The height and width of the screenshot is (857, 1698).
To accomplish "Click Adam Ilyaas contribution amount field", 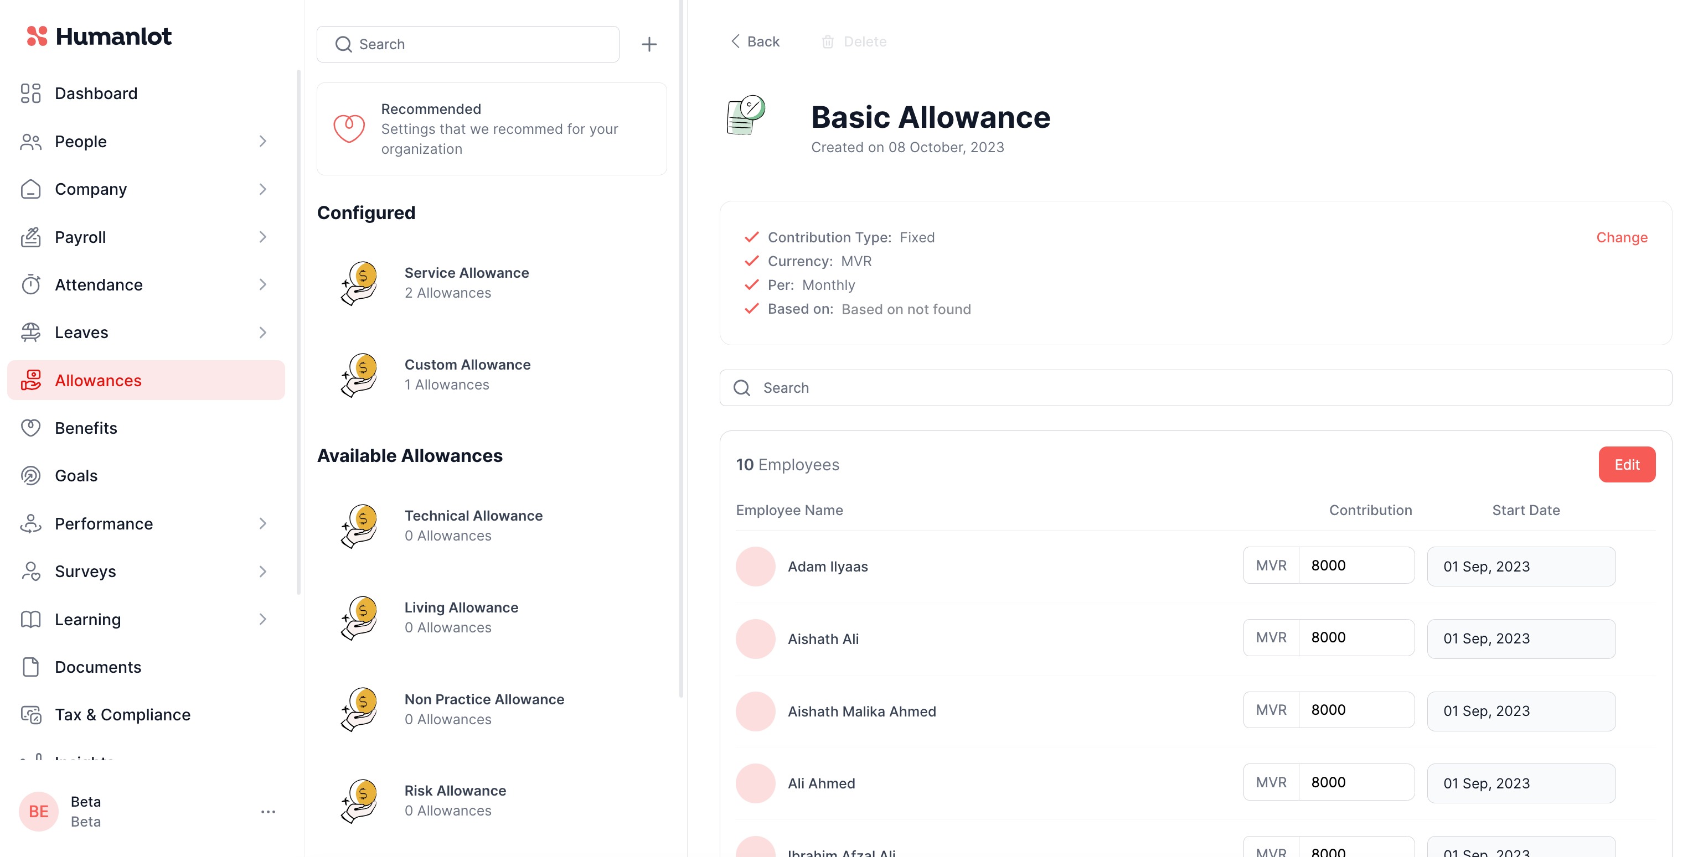I will [1355, 565].
